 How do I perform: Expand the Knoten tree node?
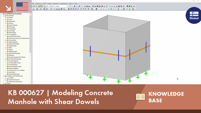[x=6, y=17]
